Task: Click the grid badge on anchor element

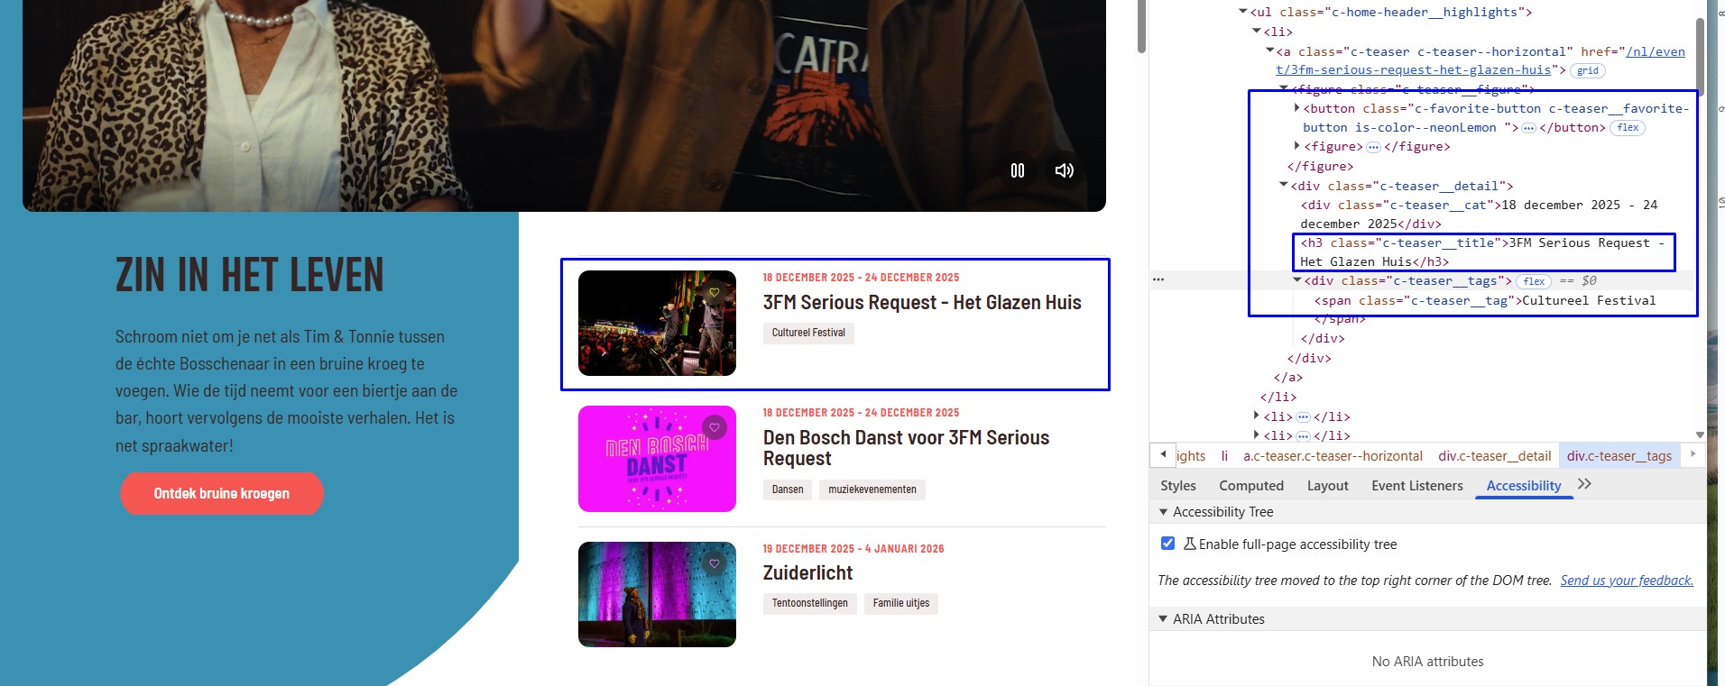Action: pos(1588,70)
